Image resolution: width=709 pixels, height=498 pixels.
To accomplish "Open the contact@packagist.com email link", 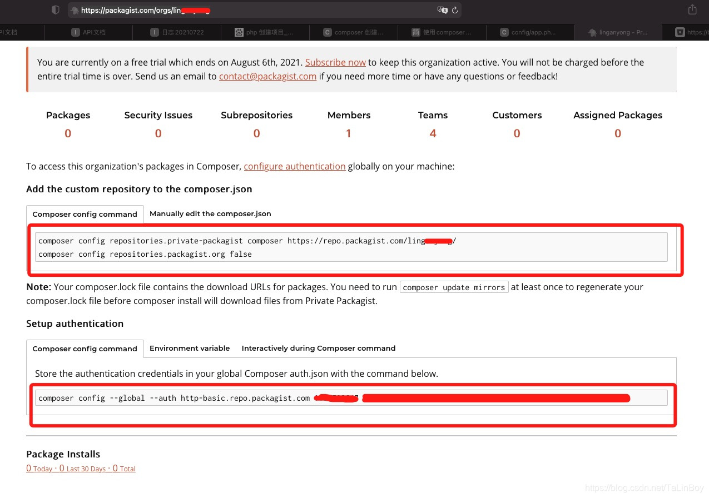I will (267, 76).
